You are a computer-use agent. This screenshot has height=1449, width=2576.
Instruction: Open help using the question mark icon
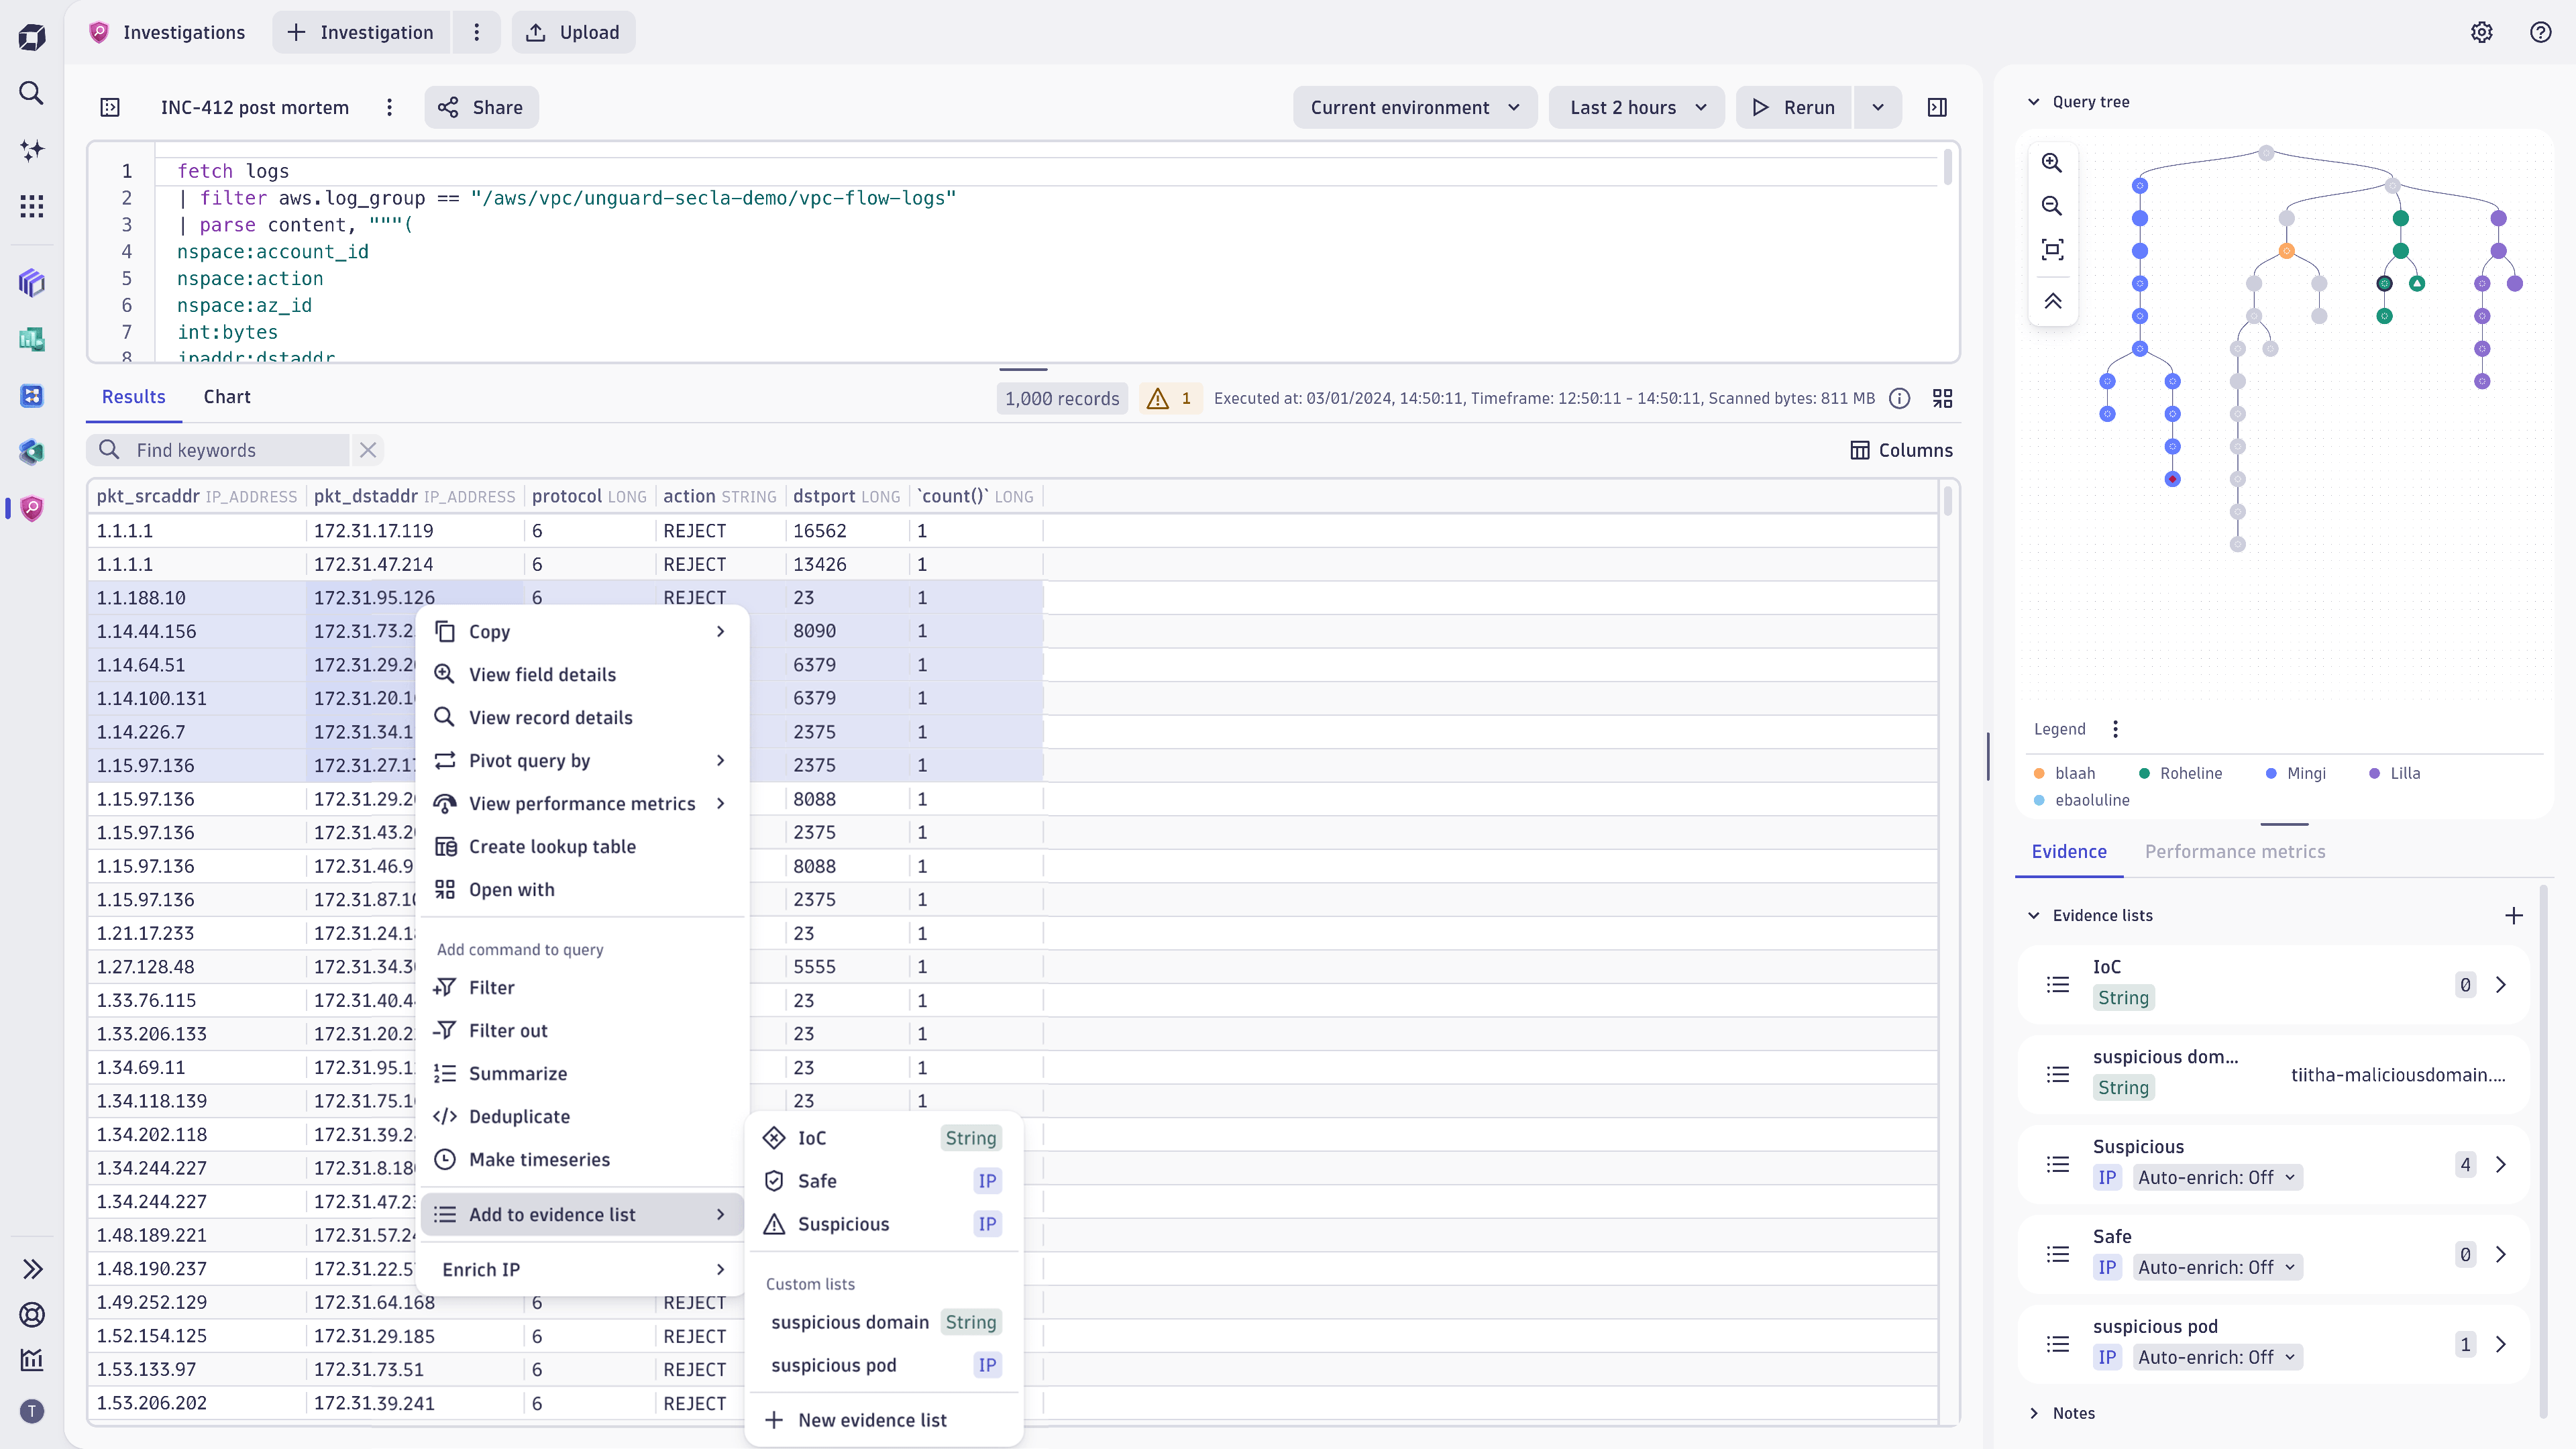(2542, 32)
